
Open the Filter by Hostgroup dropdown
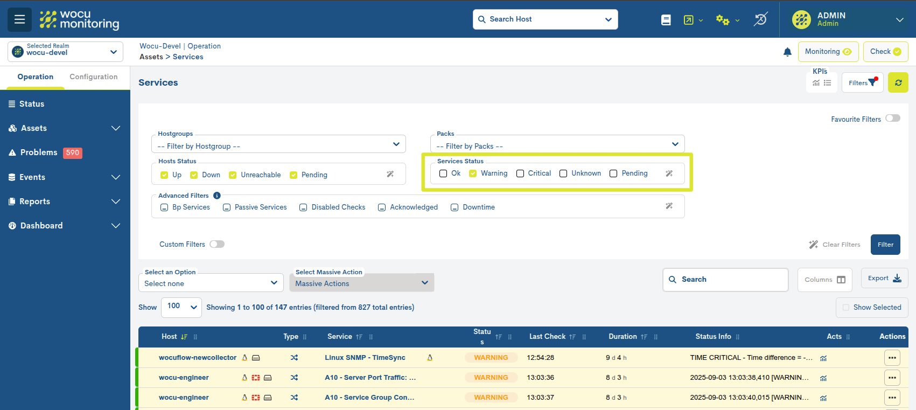tap(278, 144)
